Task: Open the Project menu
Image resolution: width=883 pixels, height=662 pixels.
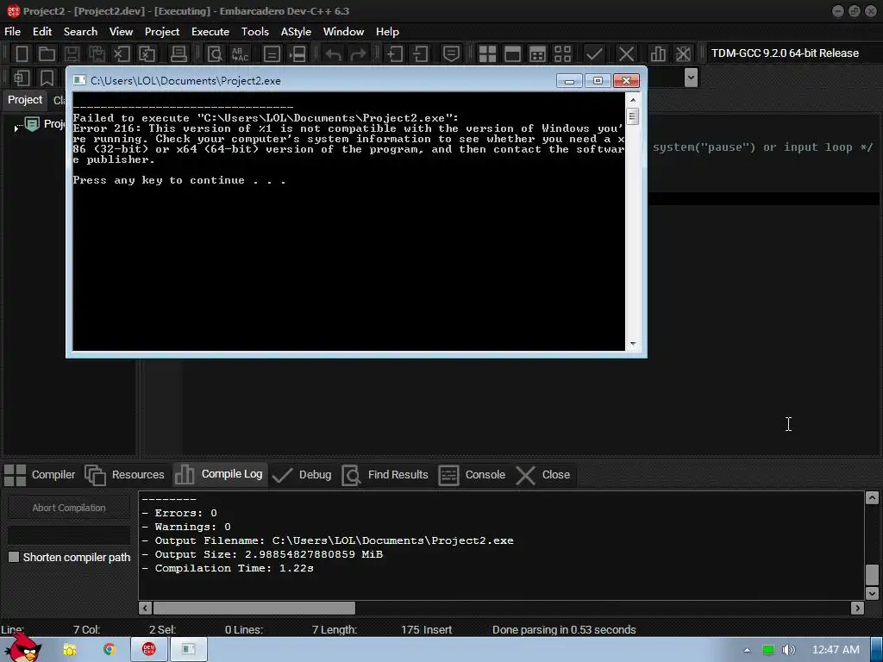Action: pyautogui.click(x=162, y=32)
